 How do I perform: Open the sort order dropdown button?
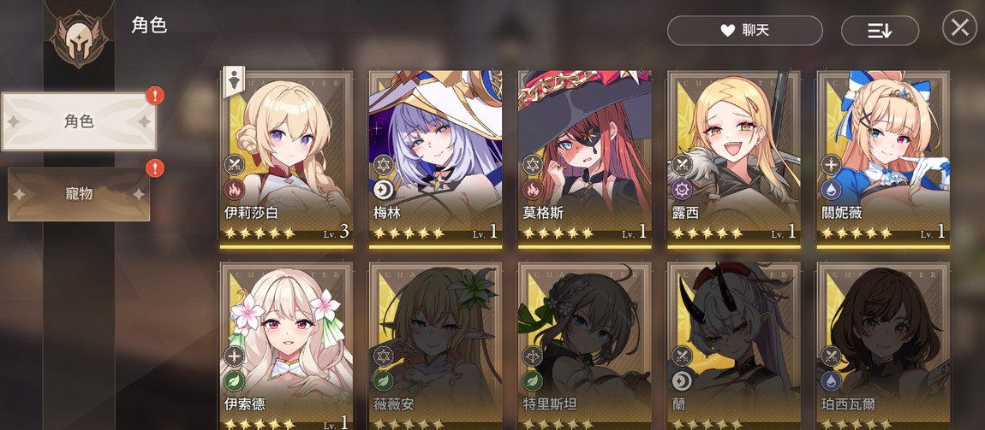pyautogui.click(x=880, y=31)
